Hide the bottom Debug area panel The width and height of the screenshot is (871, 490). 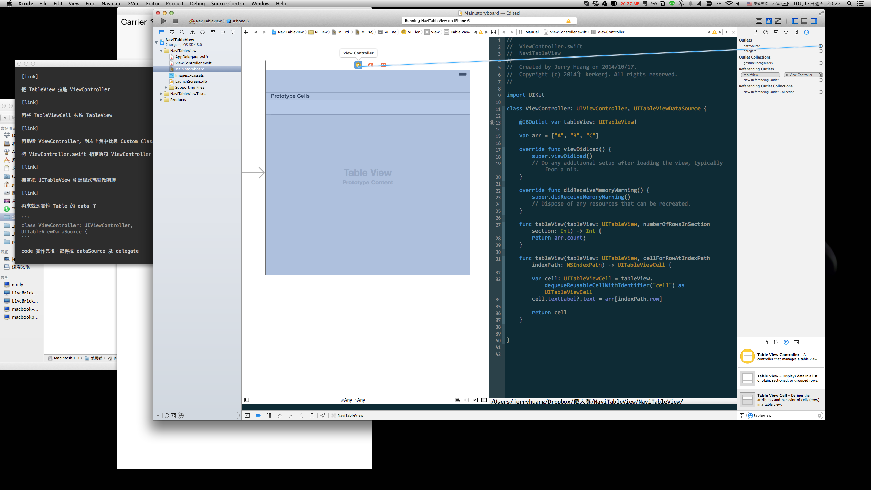click(x=804, y=21)
